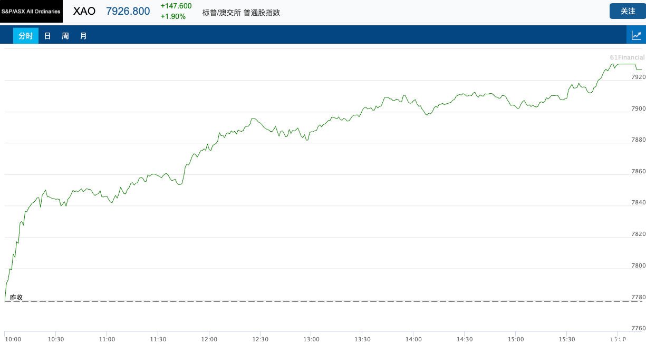
Task: Click the 10:00 time axis label
Action: (13, 339)
